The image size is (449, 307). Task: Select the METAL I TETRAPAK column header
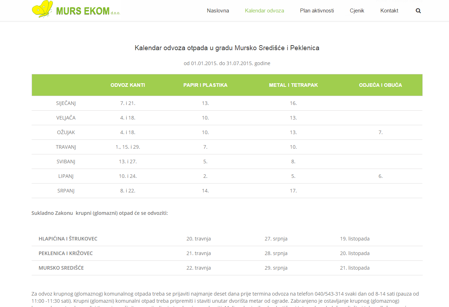click(293, 85)
